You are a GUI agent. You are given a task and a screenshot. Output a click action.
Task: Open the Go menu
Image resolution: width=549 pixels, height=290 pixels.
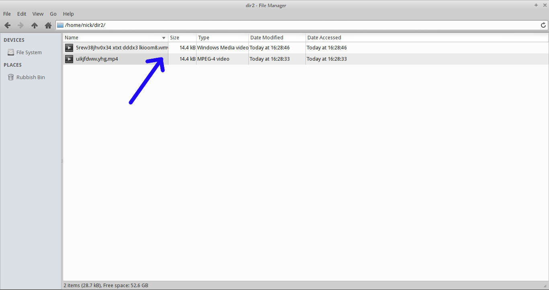click(53, 14)
